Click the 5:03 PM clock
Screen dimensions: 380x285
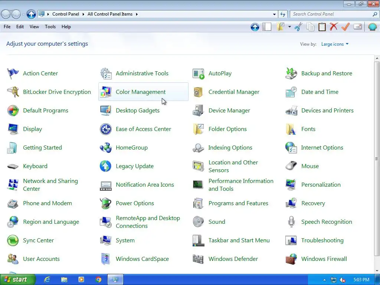361,280
